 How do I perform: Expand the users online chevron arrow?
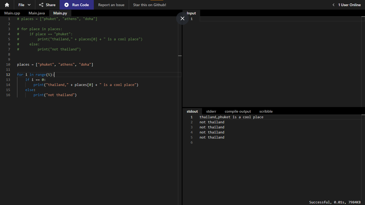point(333,5)
